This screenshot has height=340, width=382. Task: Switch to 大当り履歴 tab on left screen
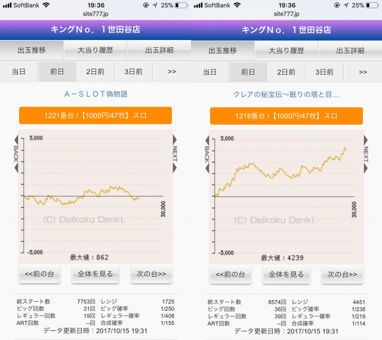pos(95,50)
